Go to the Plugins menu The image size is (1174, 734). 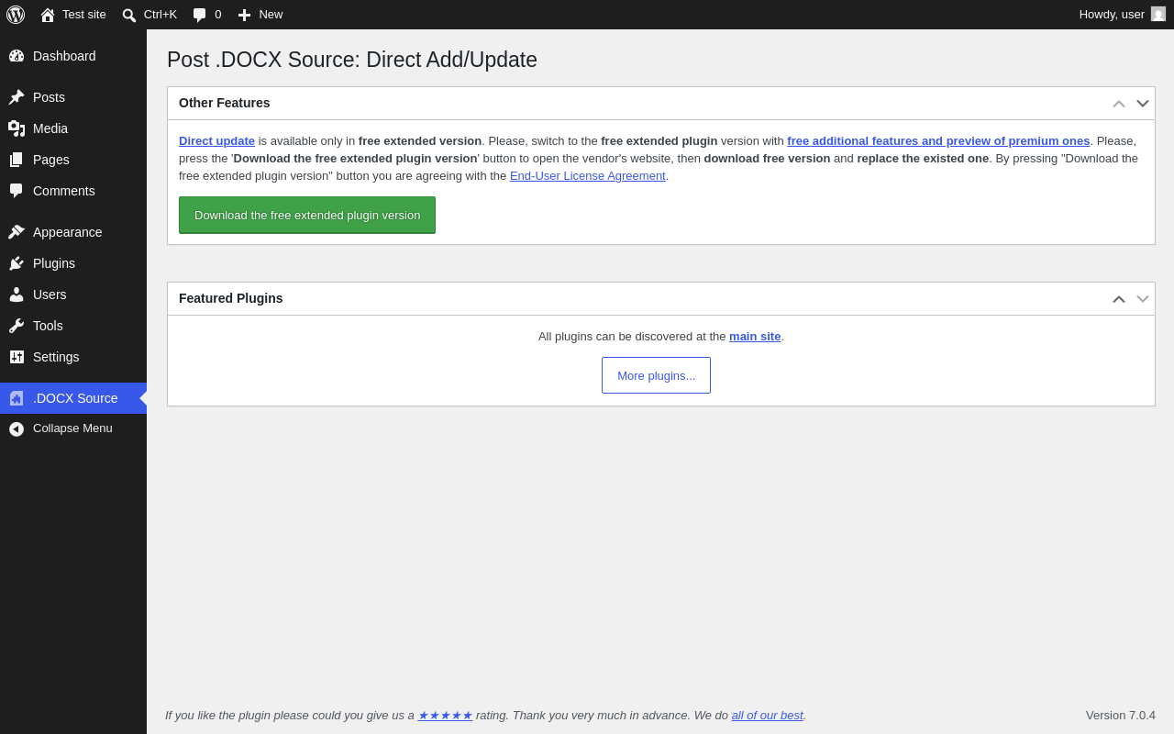73,263
